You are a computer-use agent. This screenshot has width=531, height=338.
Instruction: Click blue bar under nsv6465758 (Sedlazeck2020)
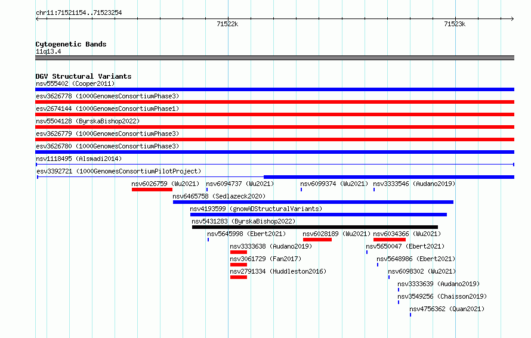pos(313,202)
